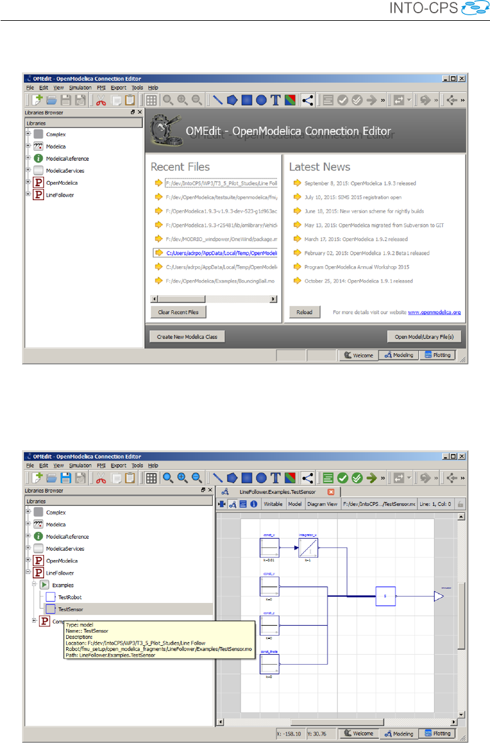
Task: Expand the Complex library in Welcome window
Action: click(x=28, y=134)
